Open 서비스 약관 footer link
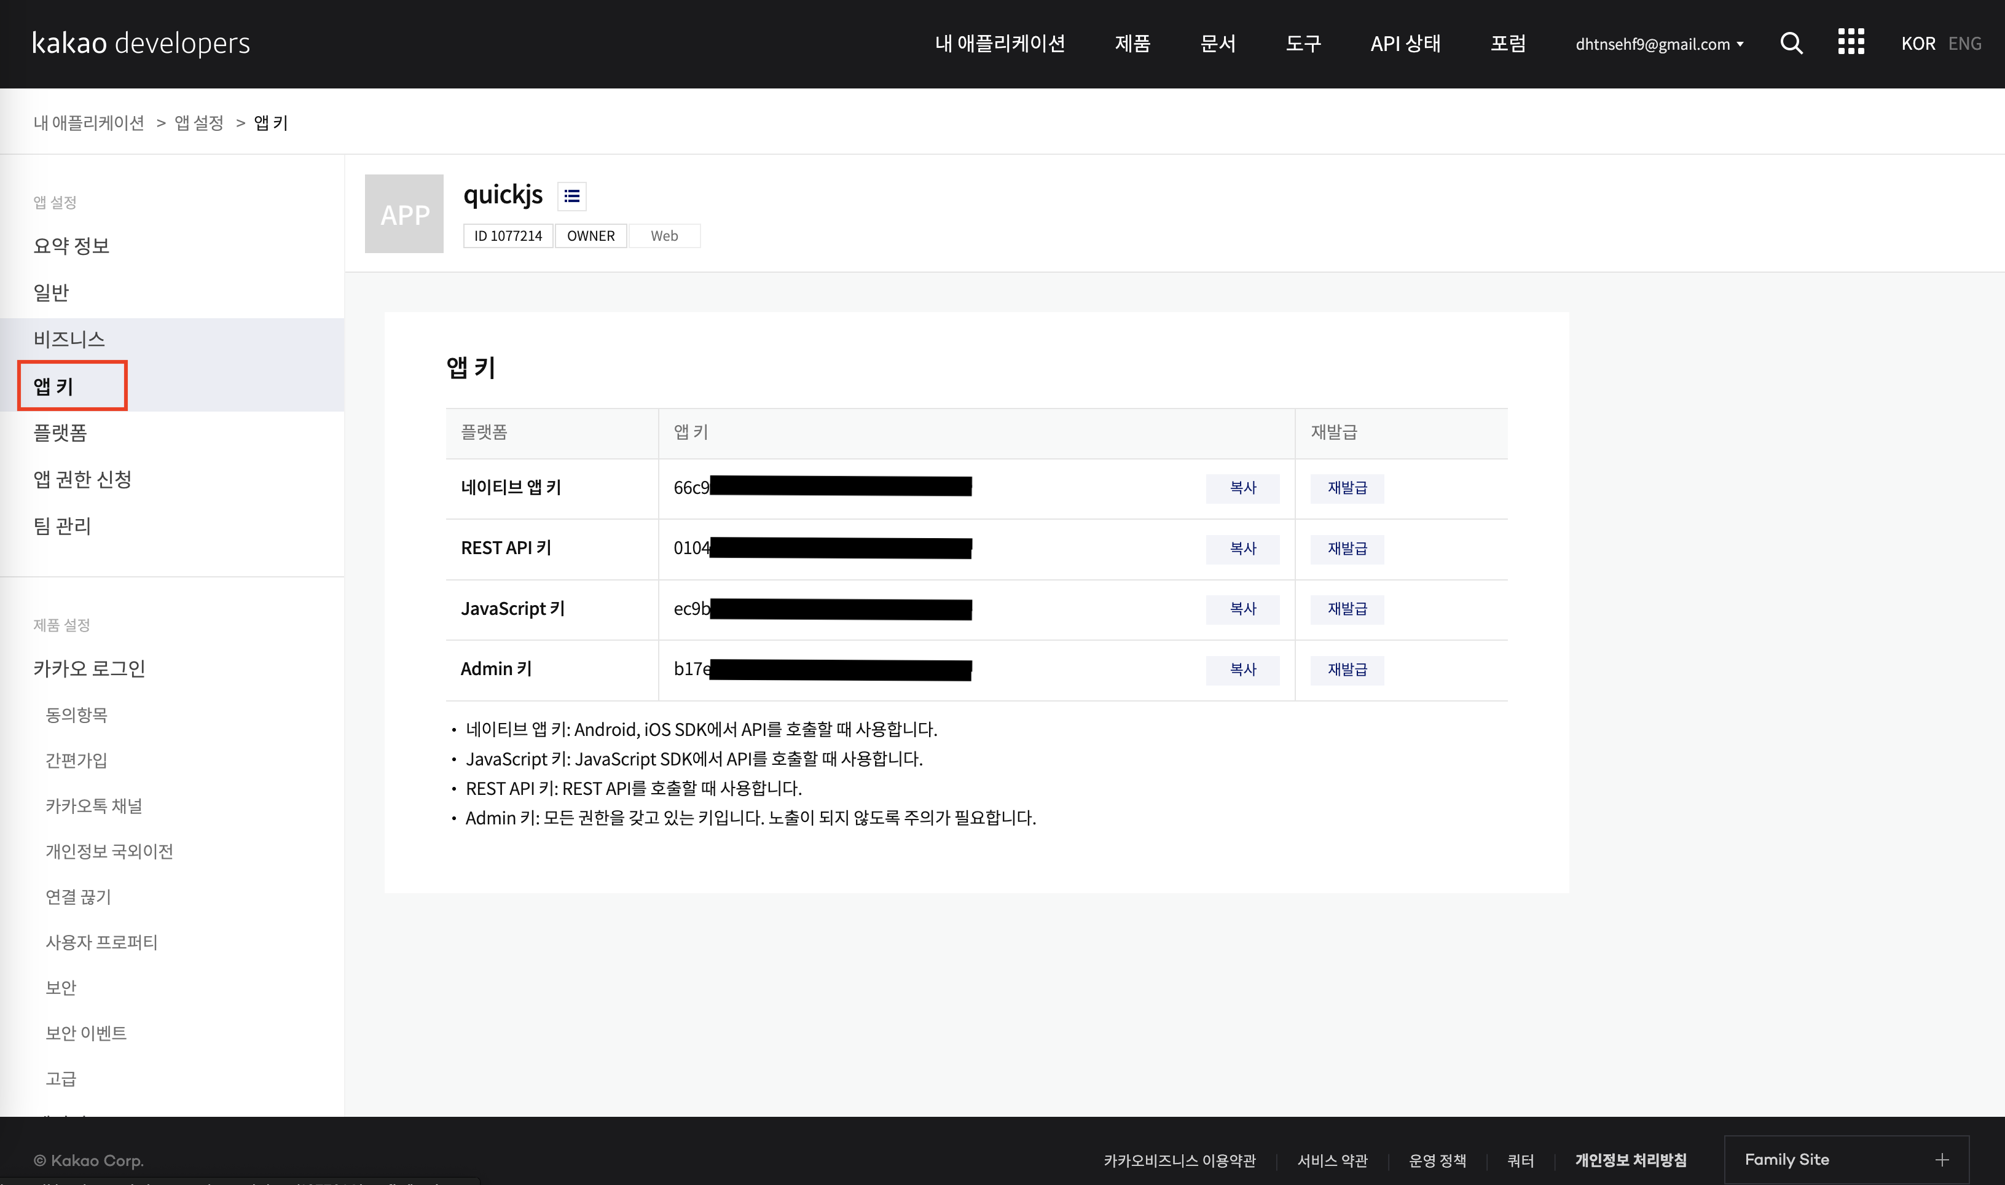 [1333, 1160]
